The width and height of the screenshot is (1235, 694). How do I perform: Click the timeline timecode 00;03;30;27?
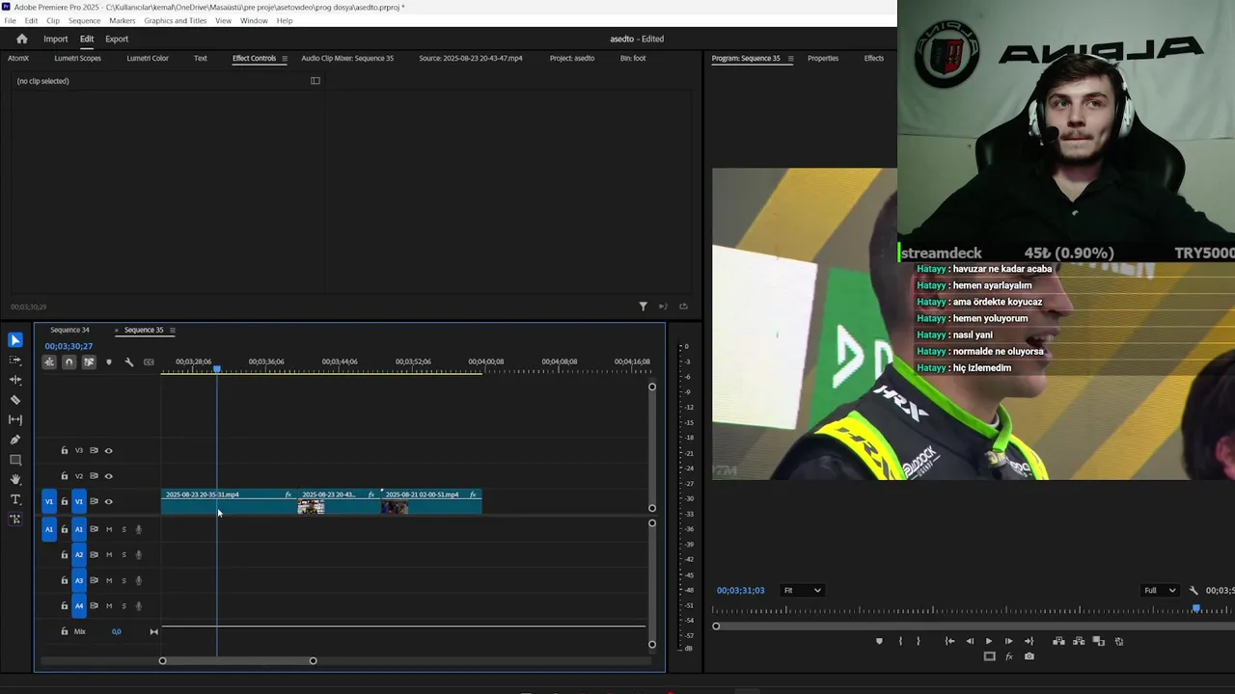(69, 346)
